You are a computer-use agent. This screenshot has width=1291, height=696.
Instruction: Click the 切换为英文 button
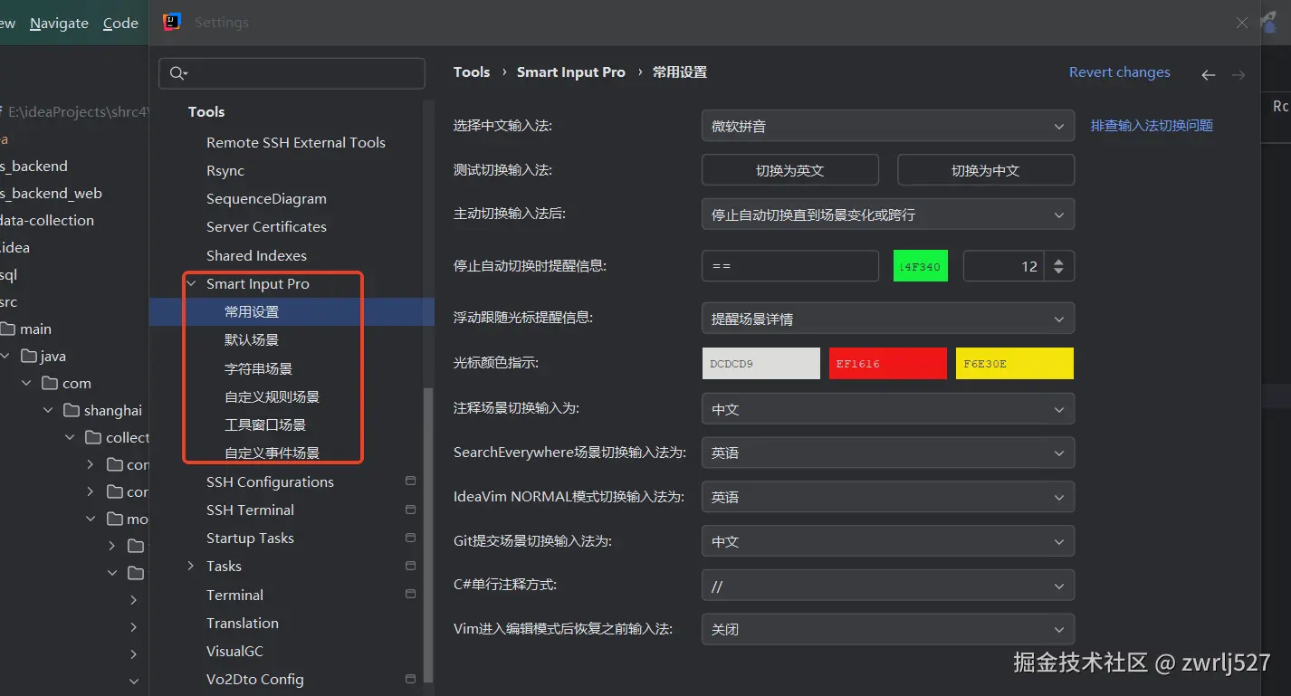tap(790, 170)
